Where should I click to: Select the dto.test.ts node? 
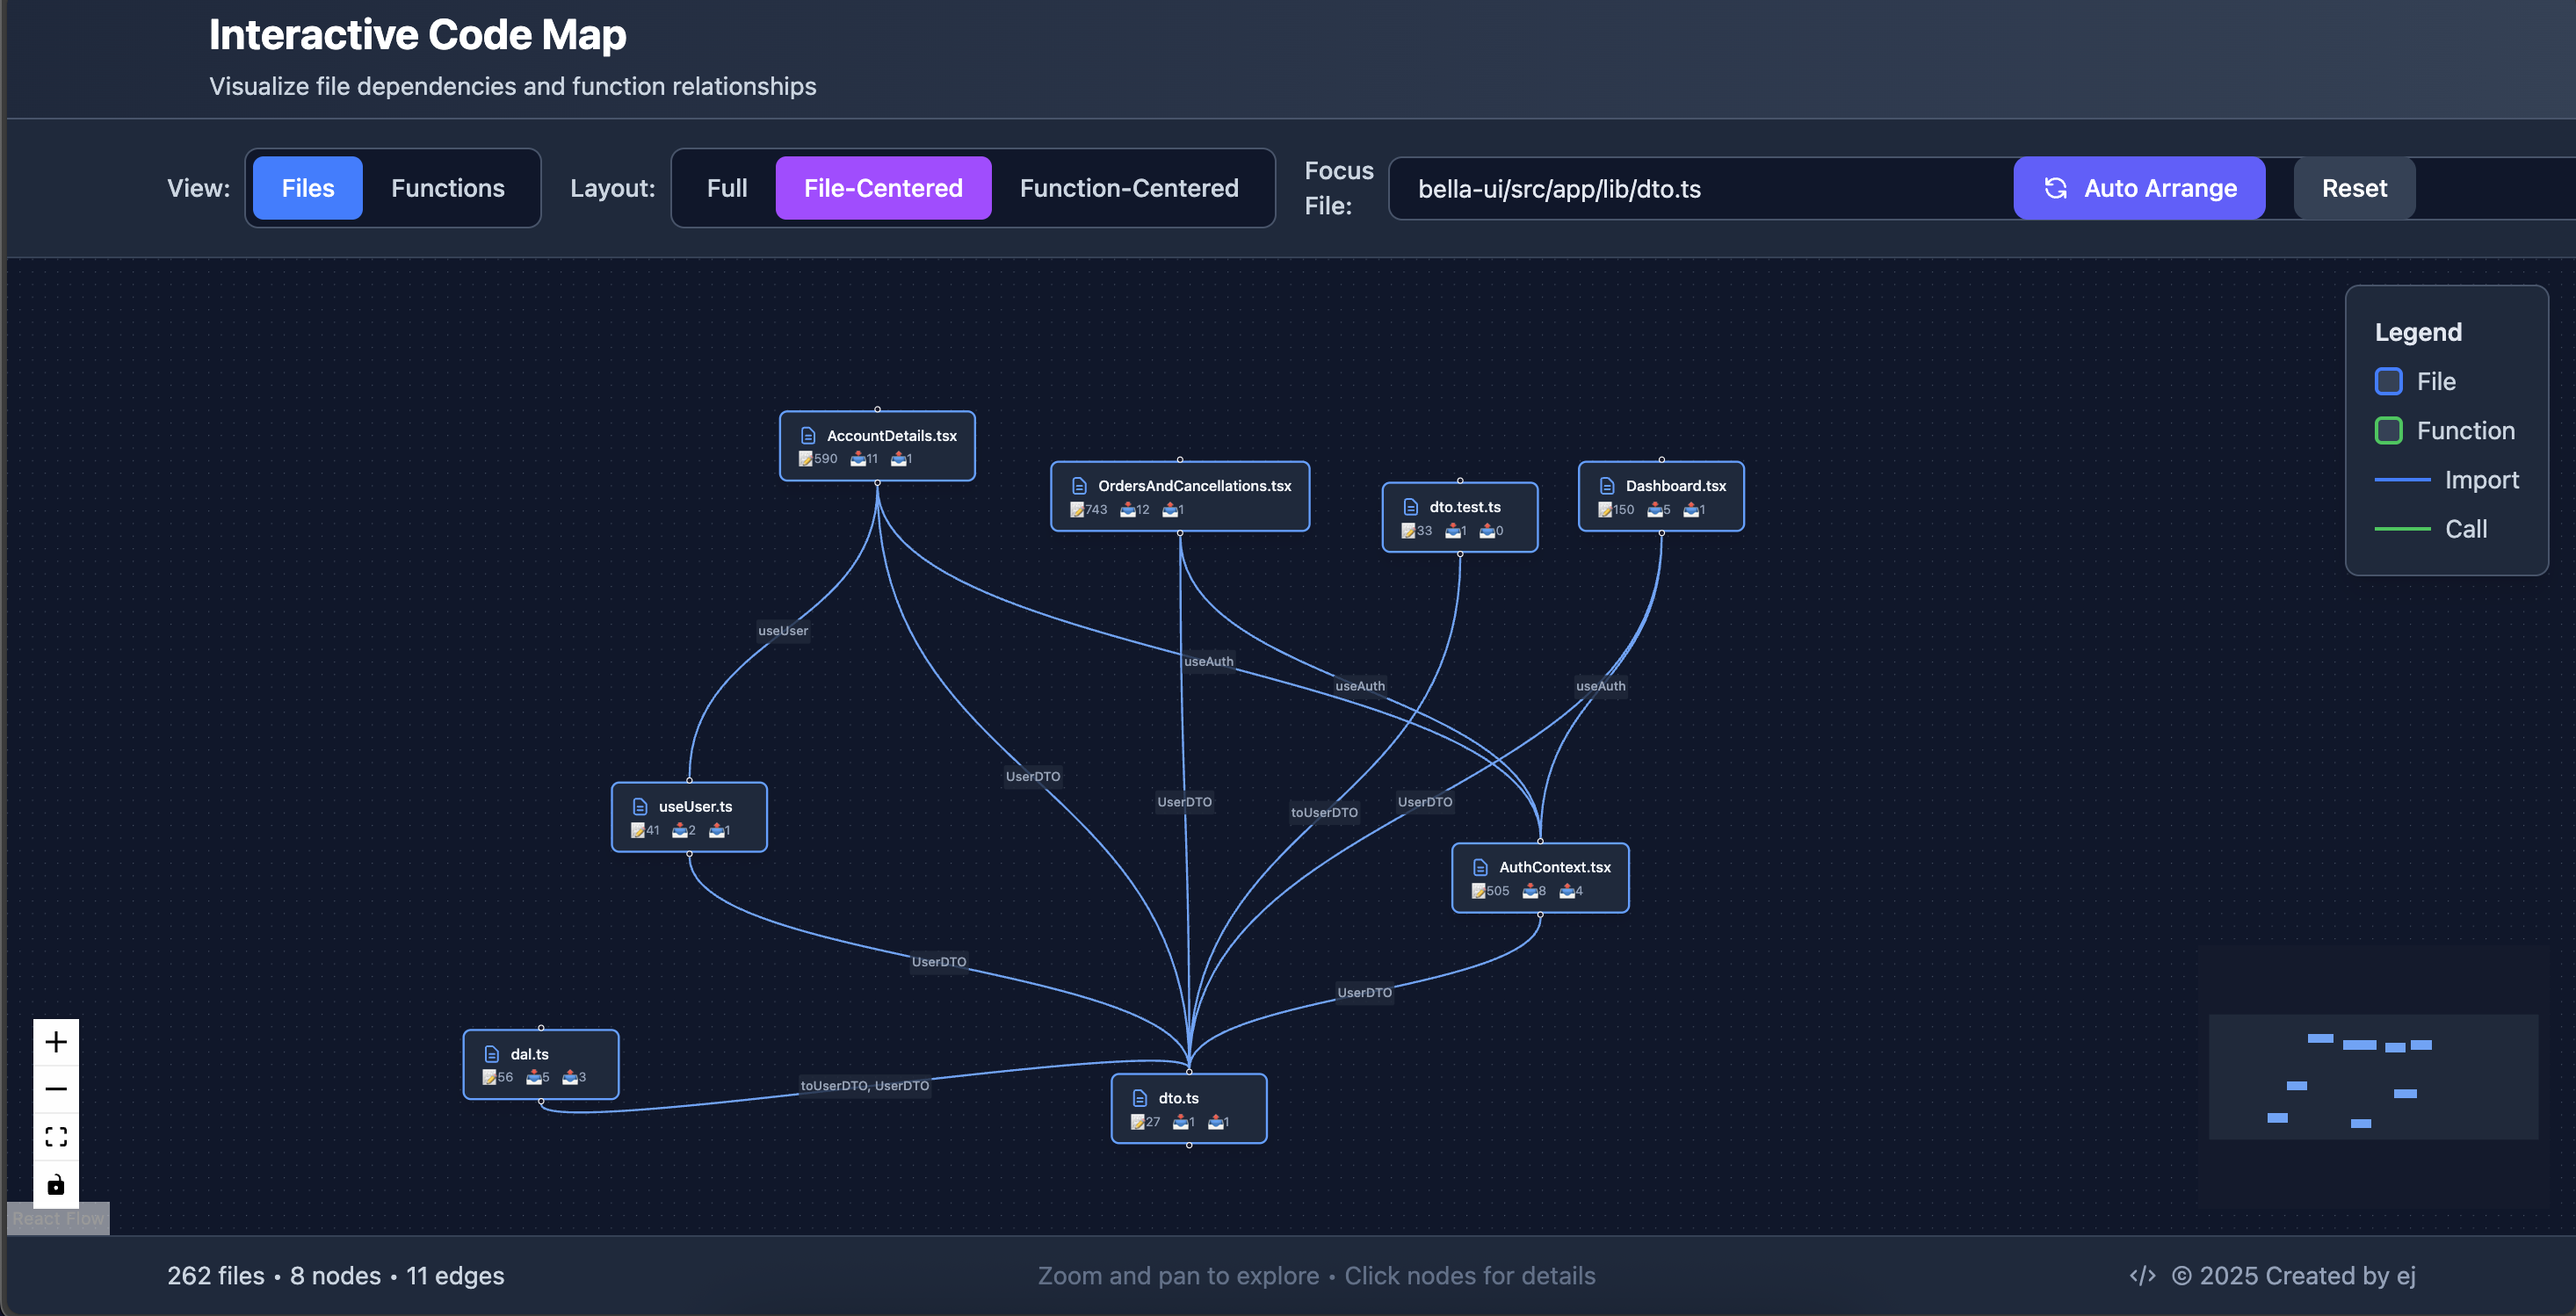(x=1461, y=516)
